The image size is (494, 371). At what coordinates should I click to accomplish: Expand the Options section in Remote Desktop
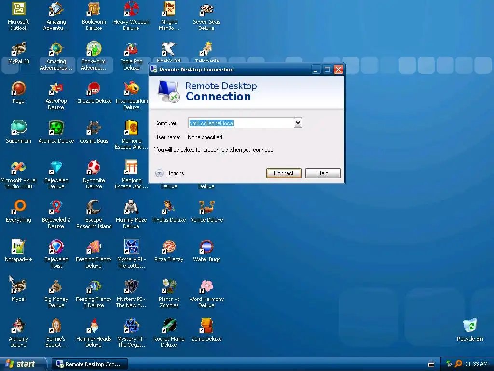coord(170,173)
